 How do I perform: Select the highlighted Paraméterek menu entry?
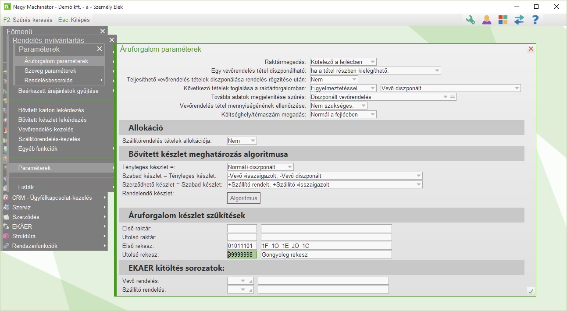click(61, 168)
